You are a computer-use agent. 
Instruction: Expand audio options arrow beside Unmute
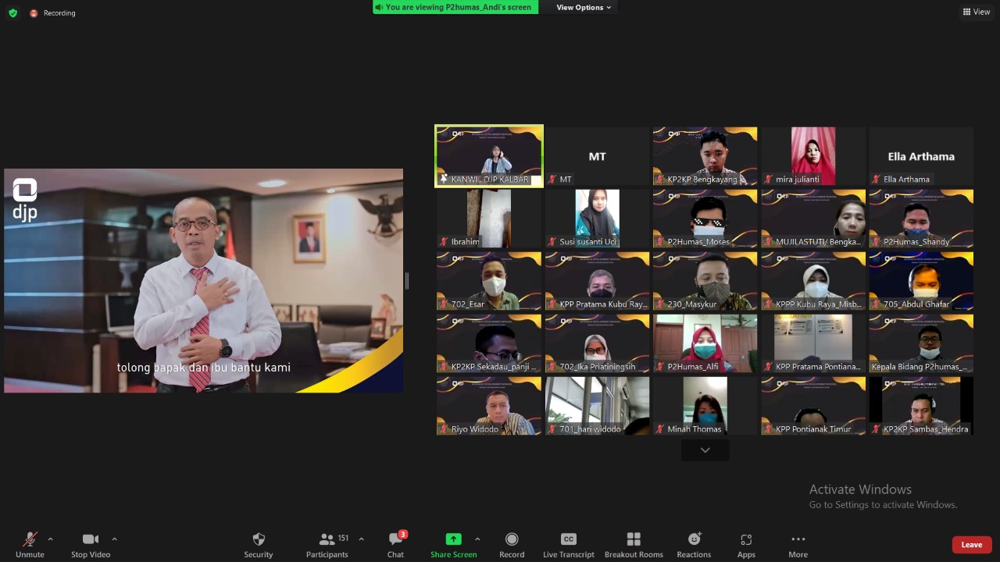51,539
